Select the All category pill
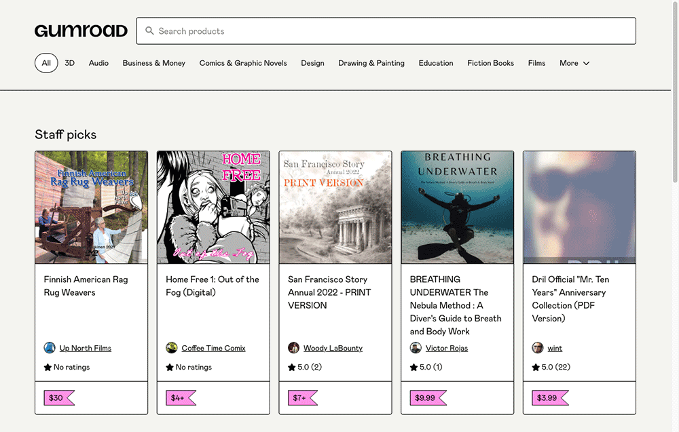The height and width of the screenshot is (432, 679). (46, 63)
